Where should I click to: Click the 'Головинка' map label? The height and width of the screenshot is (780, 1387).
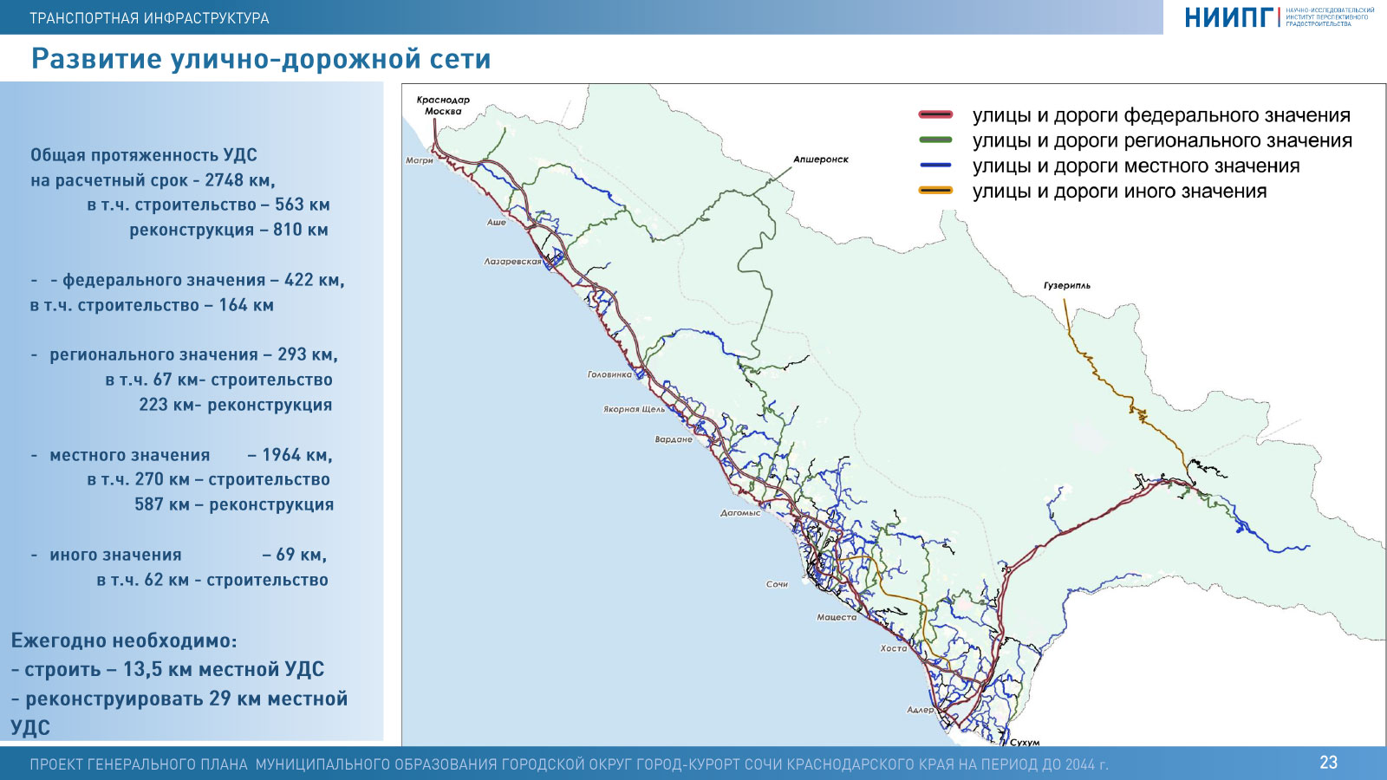coord(609,374)
